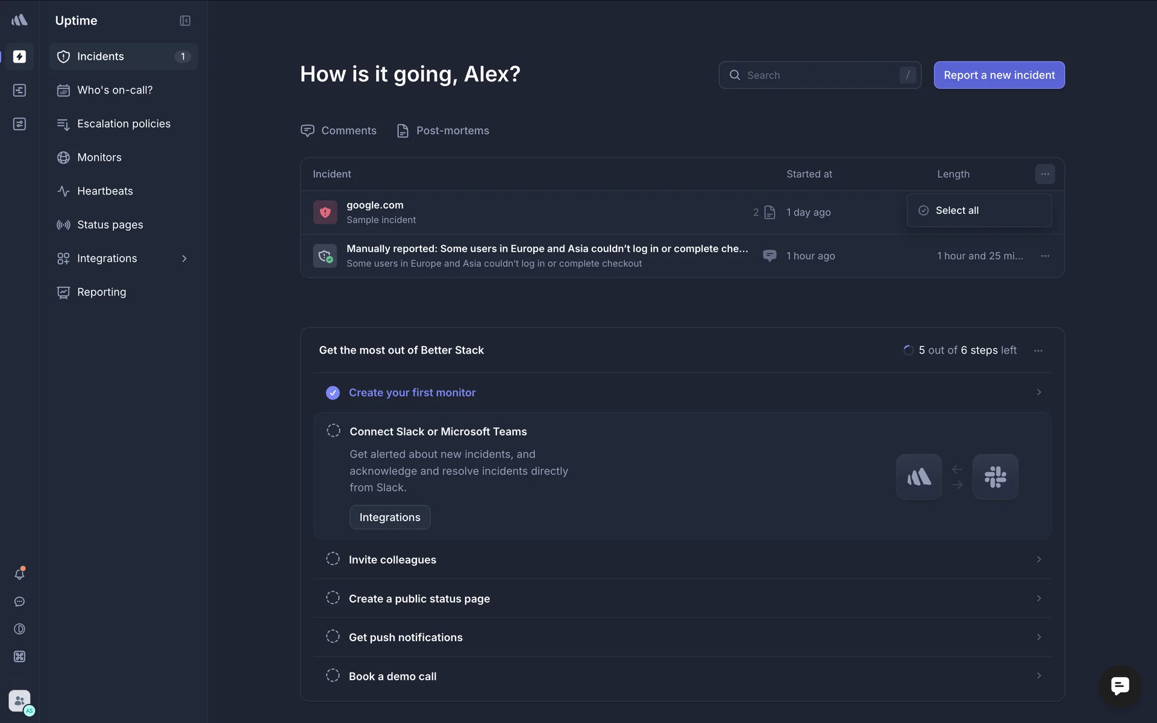This screenshot has width=1157, height=723.
Task: Open the incident table header ellipsis menu
Action: [1045, 174]
